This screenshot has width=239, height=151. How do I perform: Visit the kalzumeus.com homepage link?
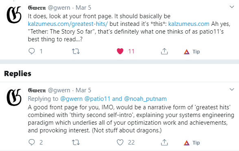click(189, 24)
